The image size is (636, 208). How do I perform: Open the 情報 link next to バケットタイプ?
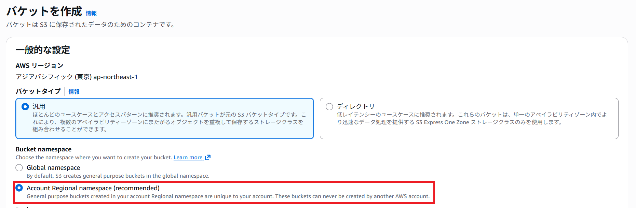click(x=74, y=92)
